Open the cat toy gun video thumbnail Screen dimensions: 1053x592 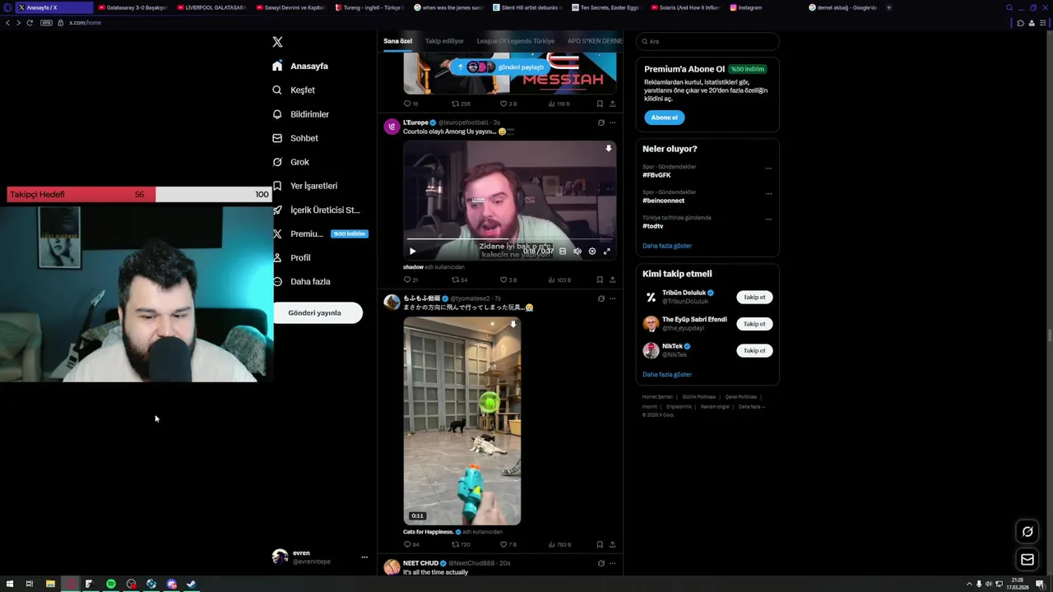coord(462,421)
